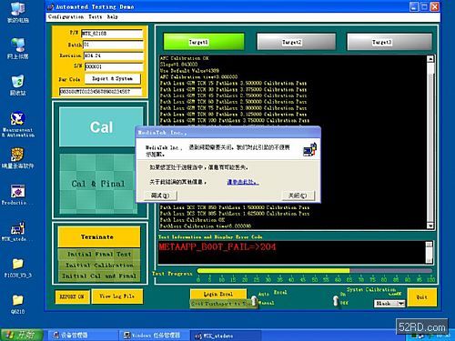
Task: Click the Login Excel button
Action: click(218, 294)
